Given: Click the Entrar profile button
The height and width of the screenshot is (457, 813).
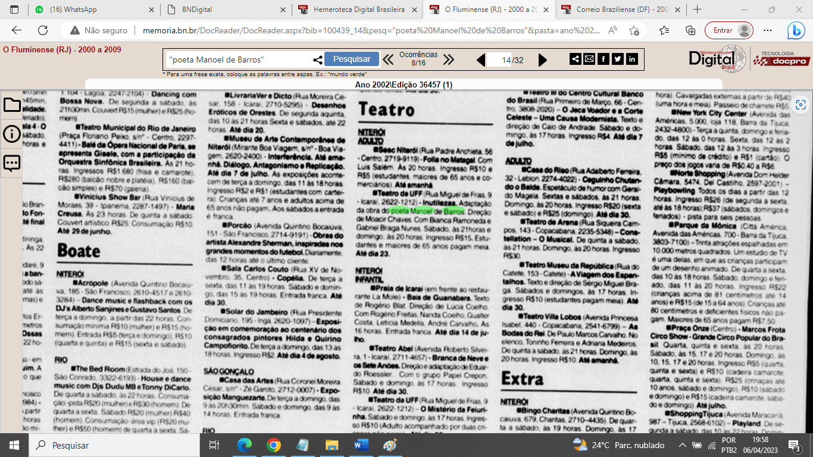Looking at the screenshot, I should pos(729,30).
